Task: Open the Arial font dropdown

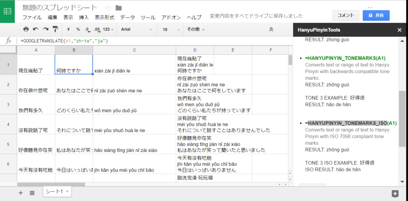Action: [x=136, y=29]
